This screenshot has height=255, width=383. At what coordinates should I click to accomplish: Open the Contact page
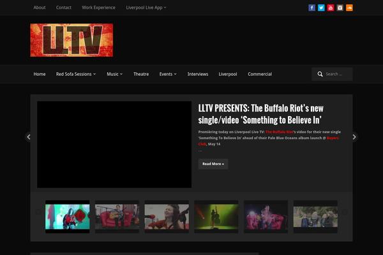64,8
